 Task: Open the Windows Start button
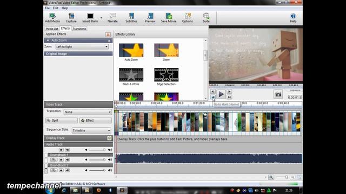[x=50, y=190]
